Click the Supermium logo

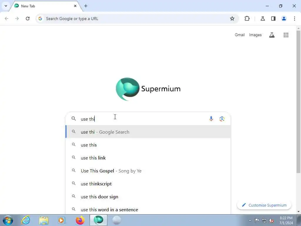coord(148,89)
